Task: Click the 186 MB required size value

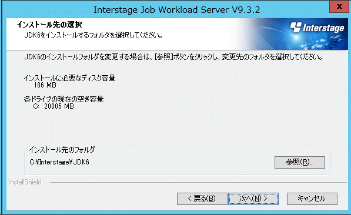Action: pyautogui.click(x=45, y=85)
